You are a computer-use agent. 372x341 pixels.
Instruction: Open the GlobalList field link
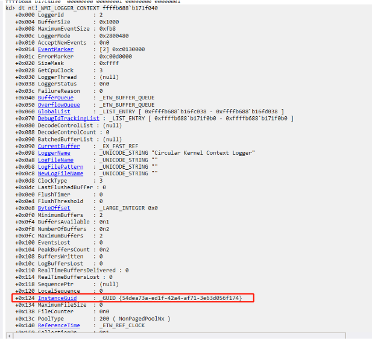tap(54, 111)
